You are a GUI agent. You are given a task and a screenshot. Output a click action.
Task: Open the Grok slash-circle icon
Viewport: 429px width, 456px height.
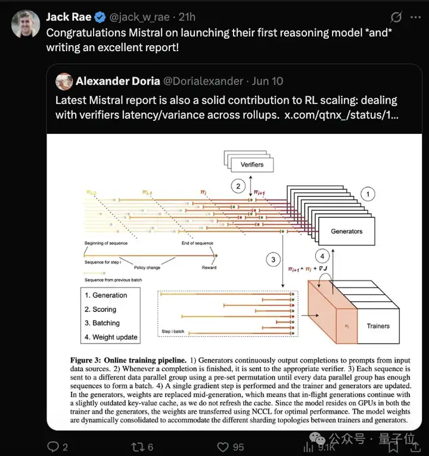396,17
